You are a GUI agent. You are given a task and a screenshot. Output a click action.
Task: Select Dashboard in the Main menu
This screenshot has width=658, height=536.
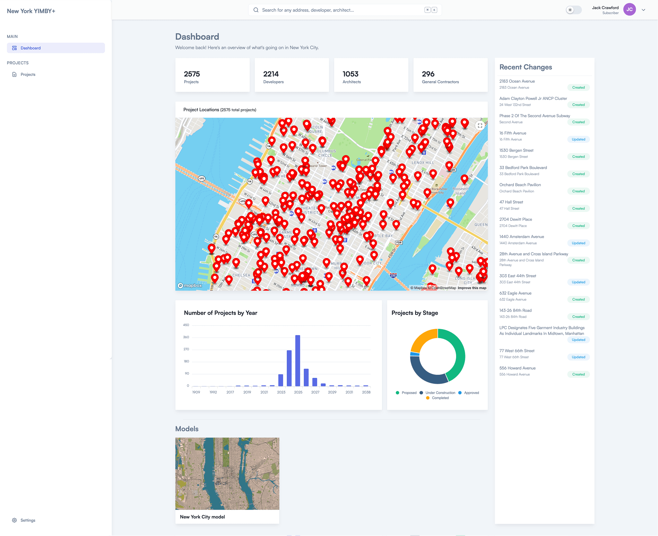[x=30, y=48]
